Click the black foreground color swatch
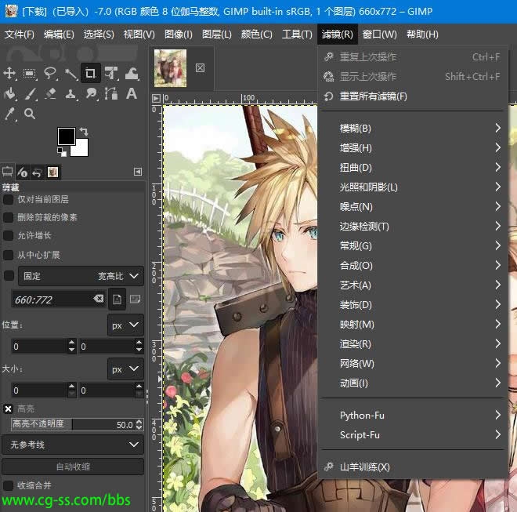 coord(66,136)
